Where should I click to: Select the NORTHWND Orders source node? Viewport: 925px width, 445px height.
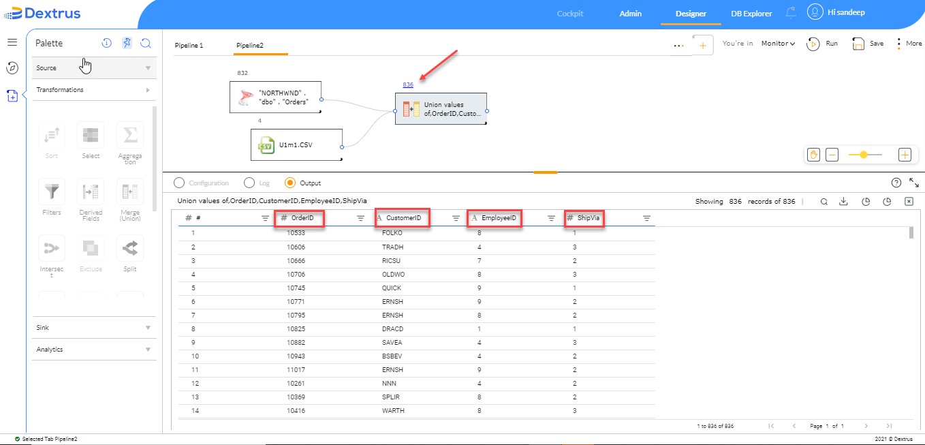pyautogui.click(x=276, y=97)
